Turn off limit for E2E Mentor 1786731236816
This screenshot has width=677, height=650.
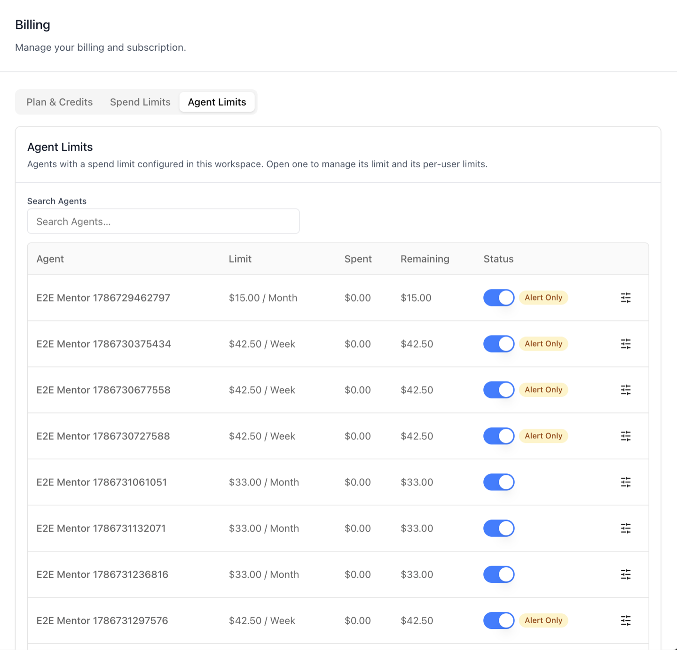click(499, 574)
